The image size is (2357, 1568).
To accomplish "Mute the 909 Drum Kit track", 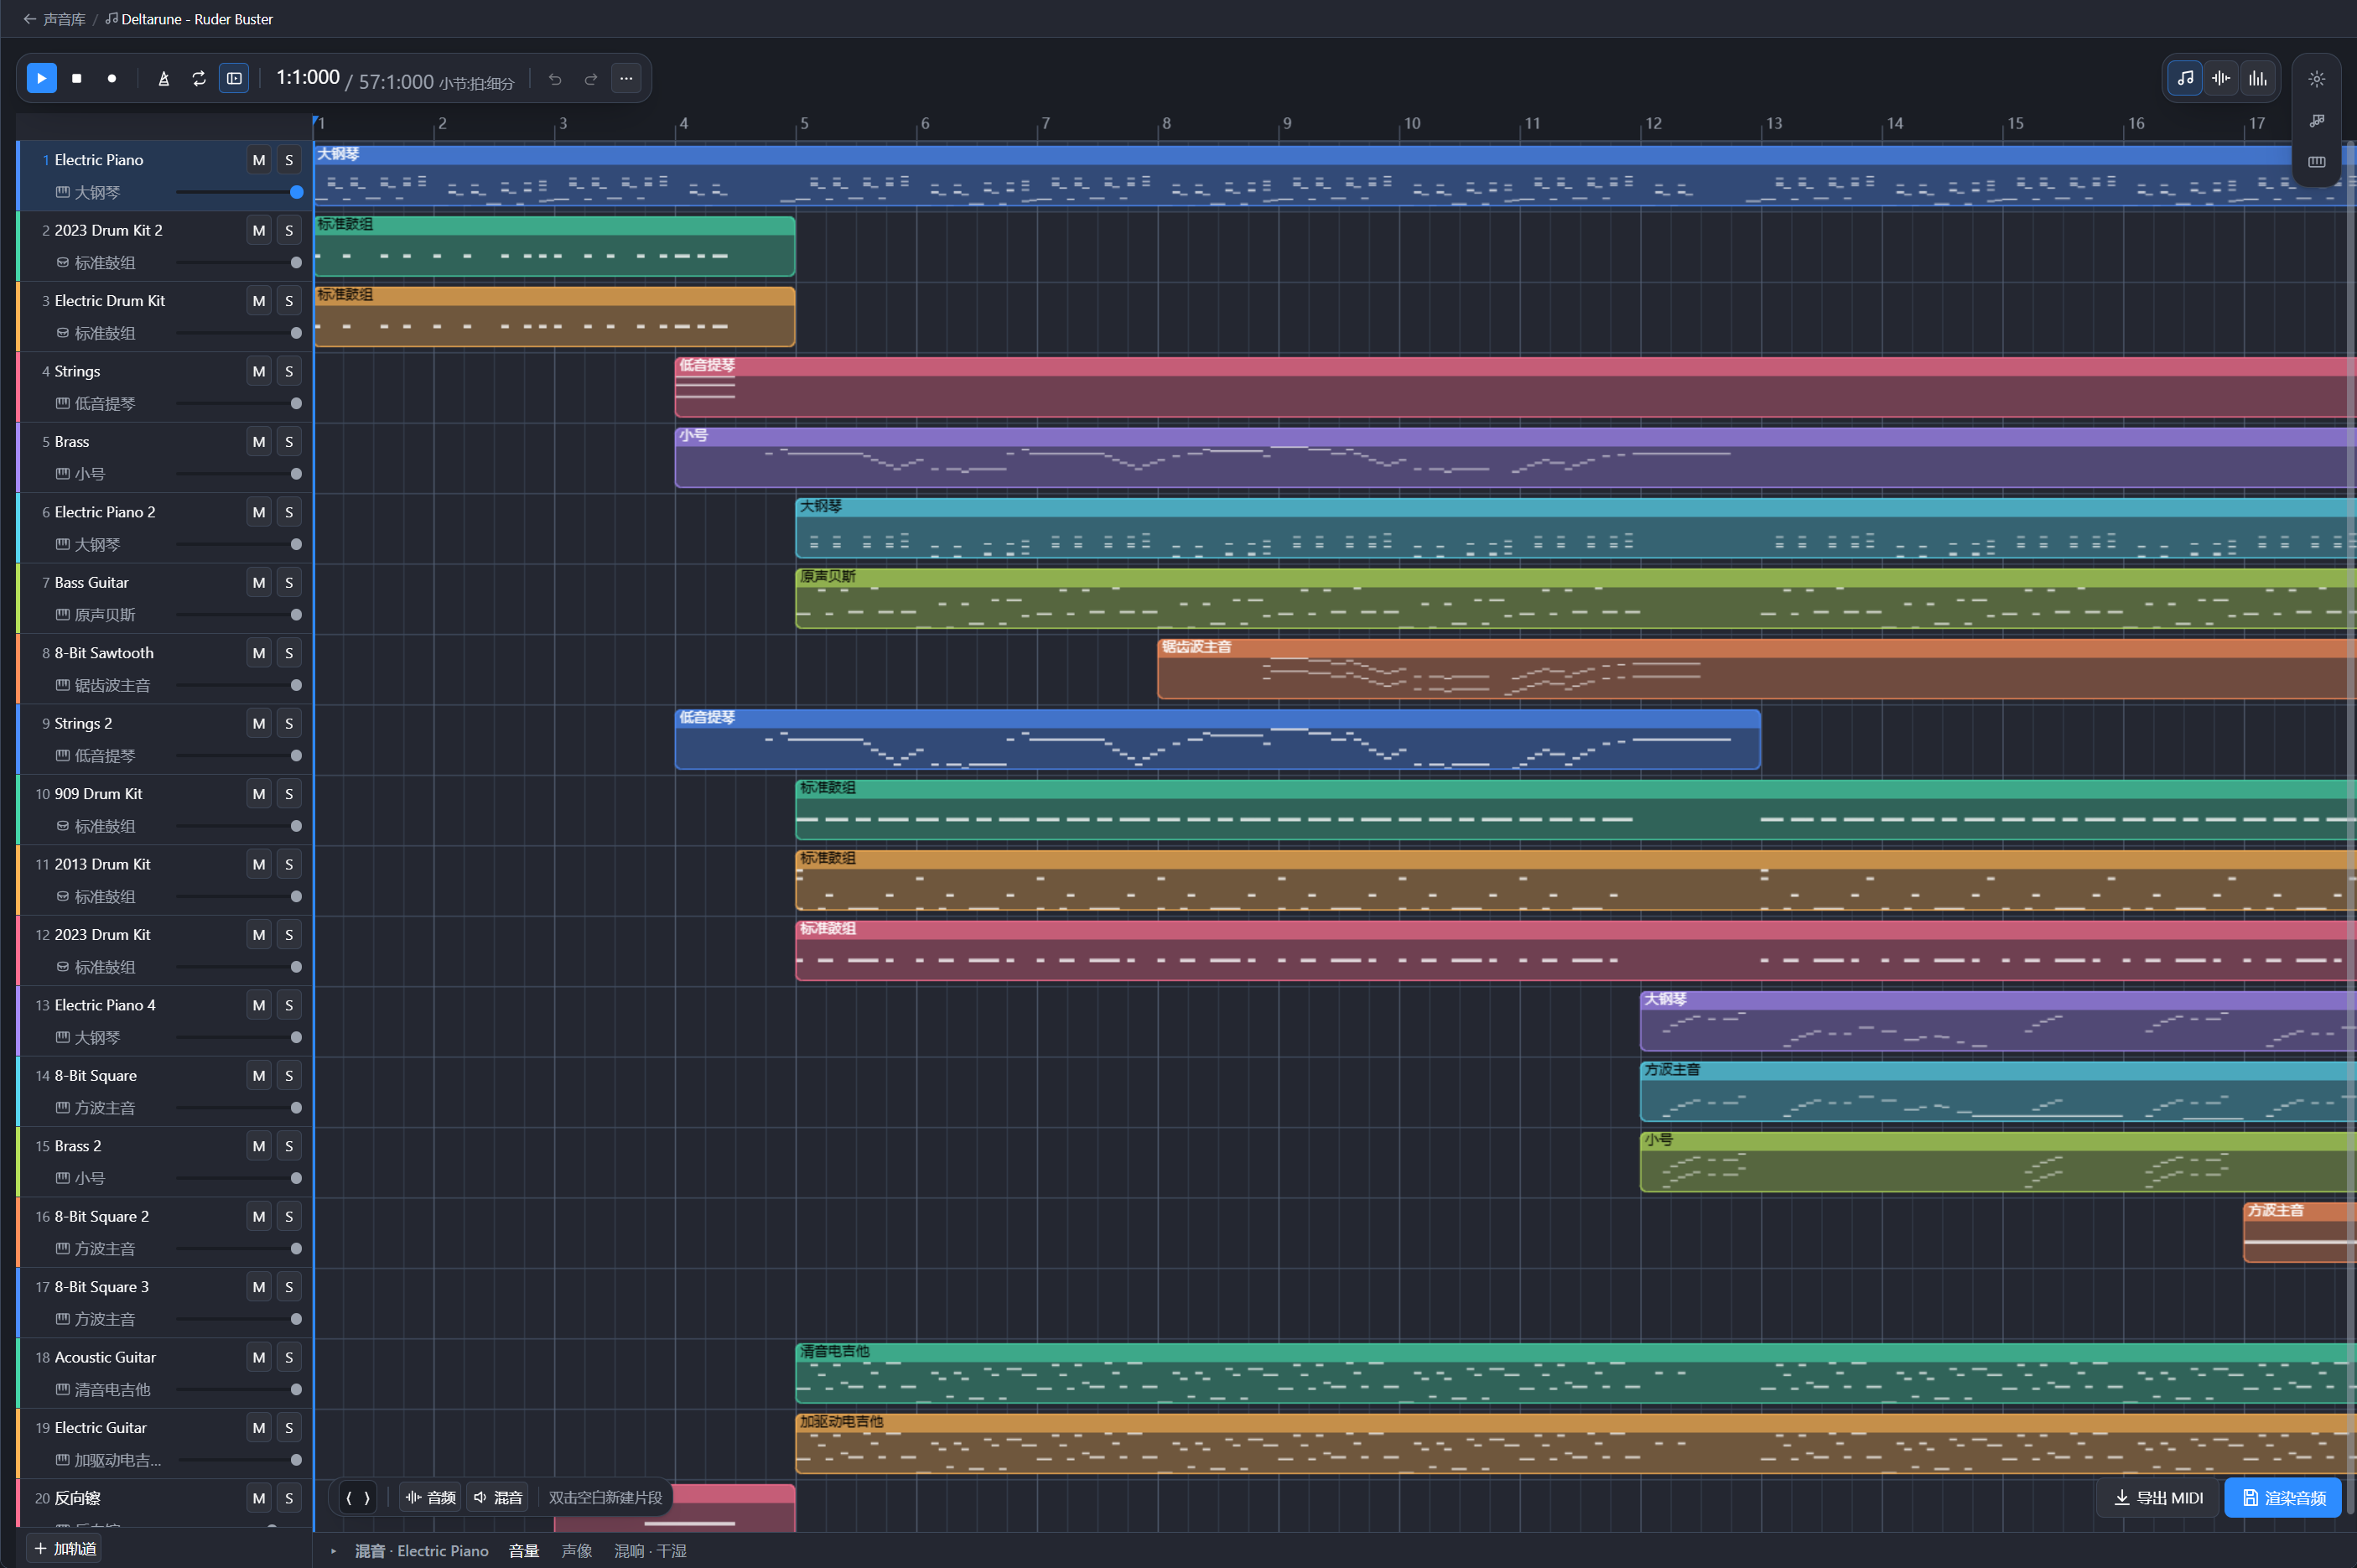I will pyautogui.click(x=259, y=794).
